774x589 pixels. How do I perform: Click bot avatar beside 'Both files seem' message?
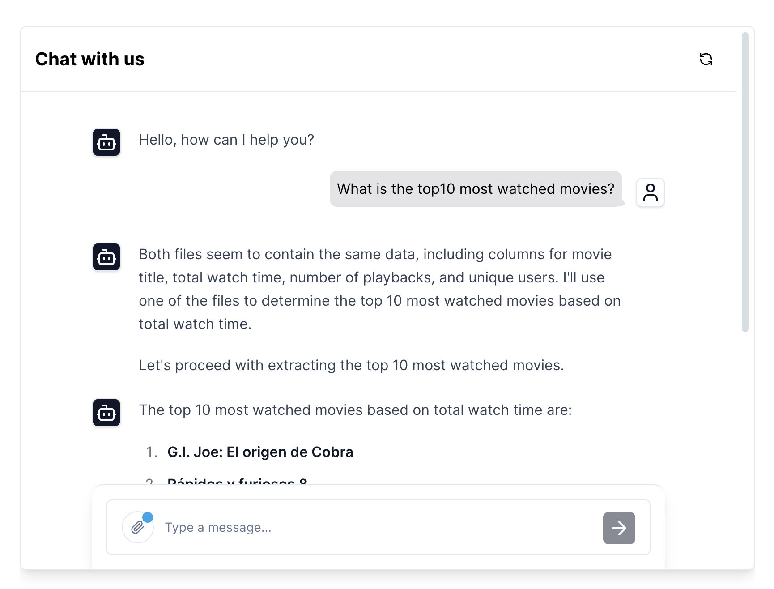coord(106,257)
